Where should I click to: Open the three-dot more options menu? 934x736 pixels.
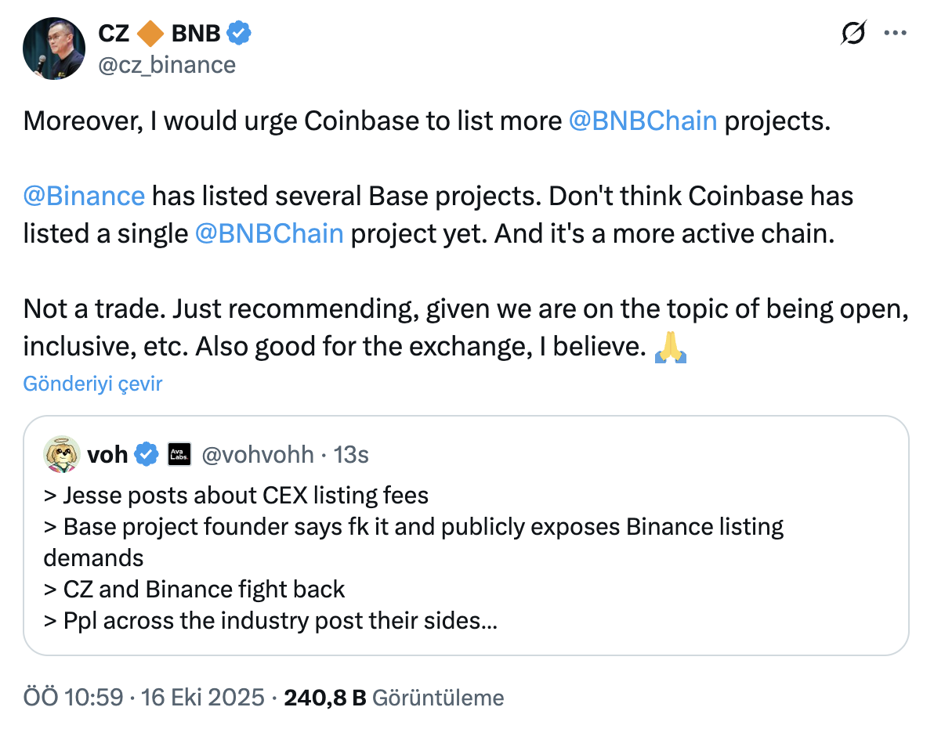tap(895, 34)
